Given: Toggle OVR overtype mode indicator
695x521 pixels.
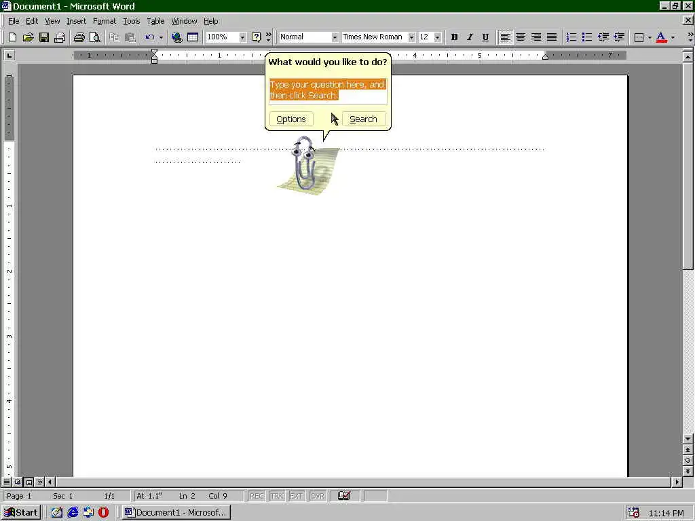Looking at the screenshot, I should (318, 496).
